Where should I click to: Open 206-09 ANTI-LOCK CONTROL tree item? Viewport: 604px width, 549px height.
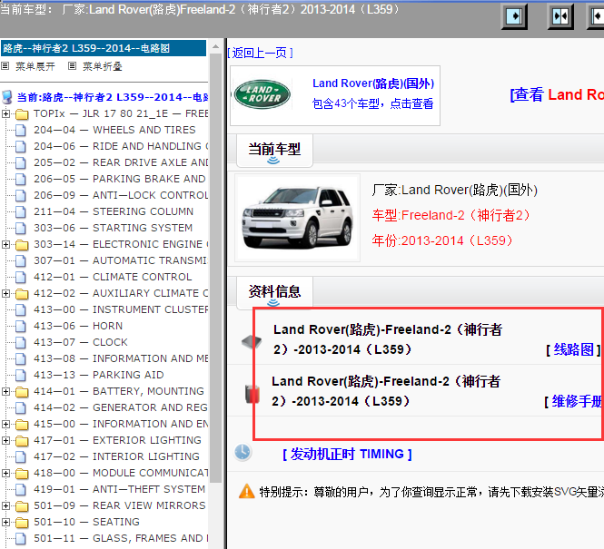click(x=121, y=195)
